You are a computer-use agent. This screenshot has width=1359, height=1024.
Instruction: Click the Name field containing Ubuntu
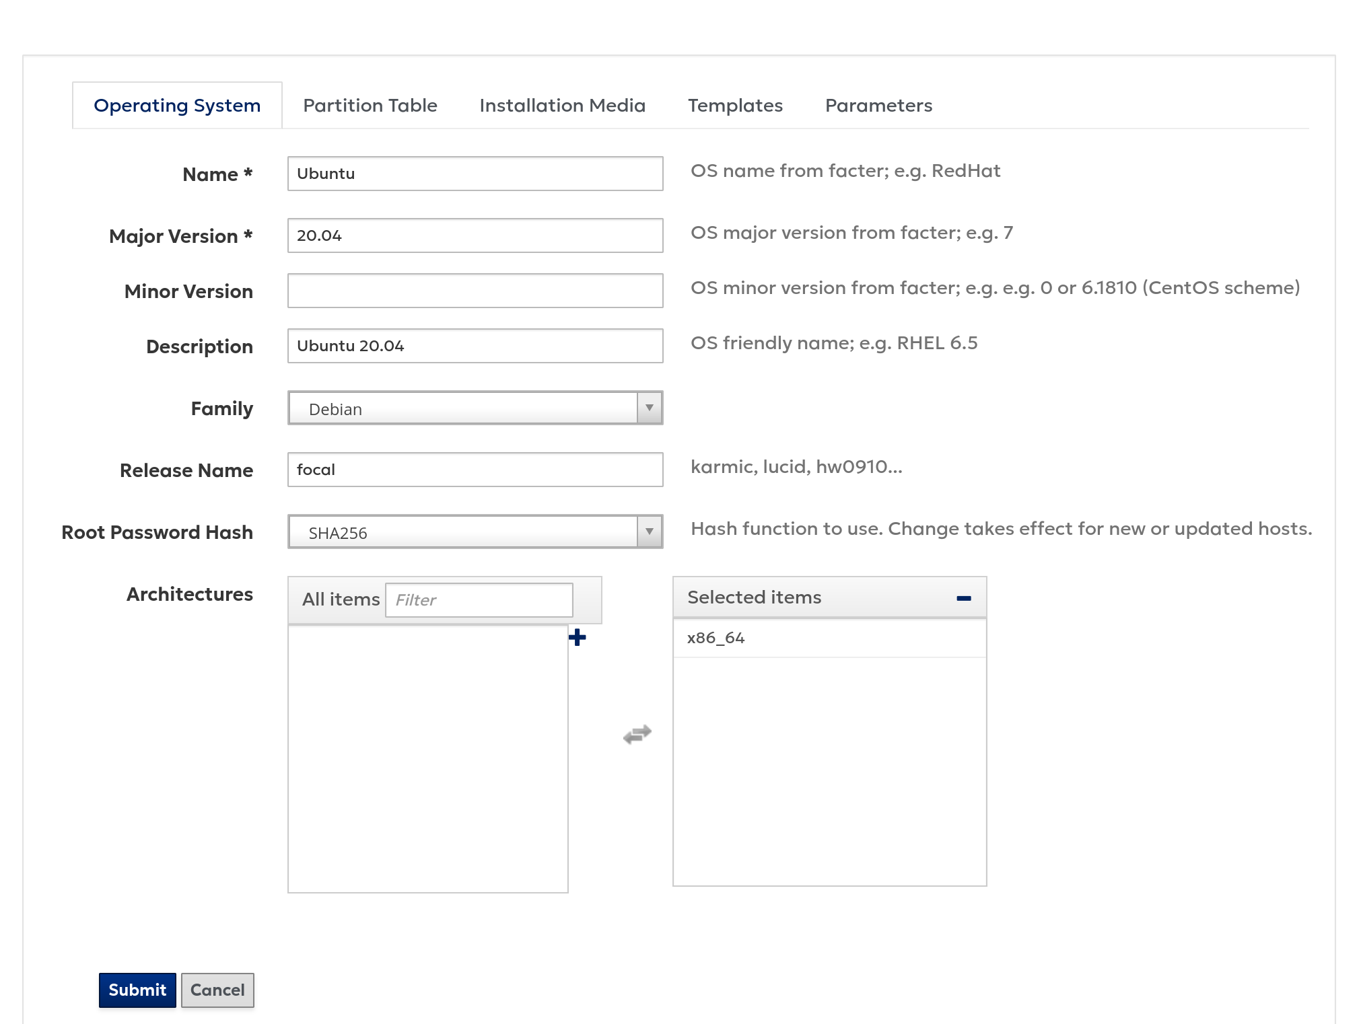click(x=475, y=174)
